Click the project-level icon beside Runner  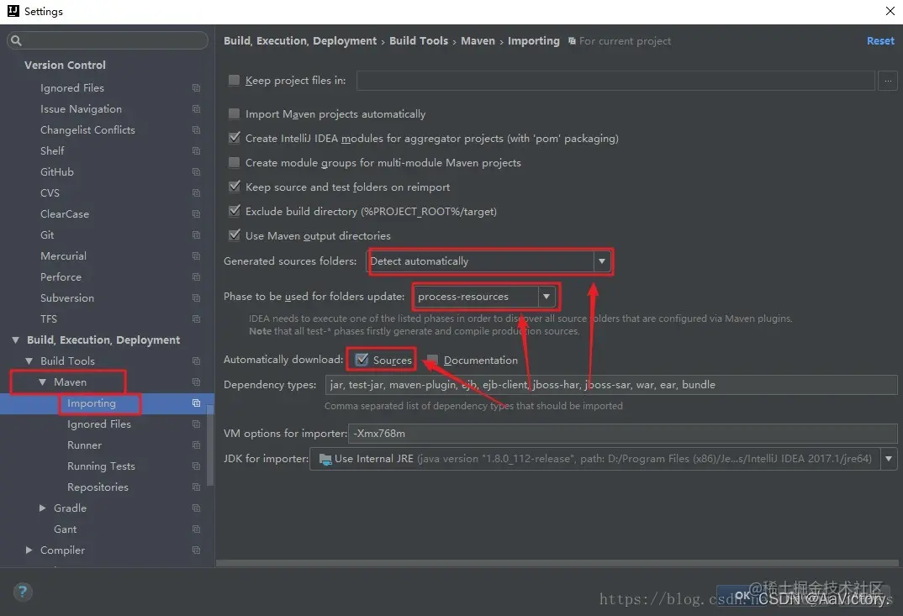point(196,445)
